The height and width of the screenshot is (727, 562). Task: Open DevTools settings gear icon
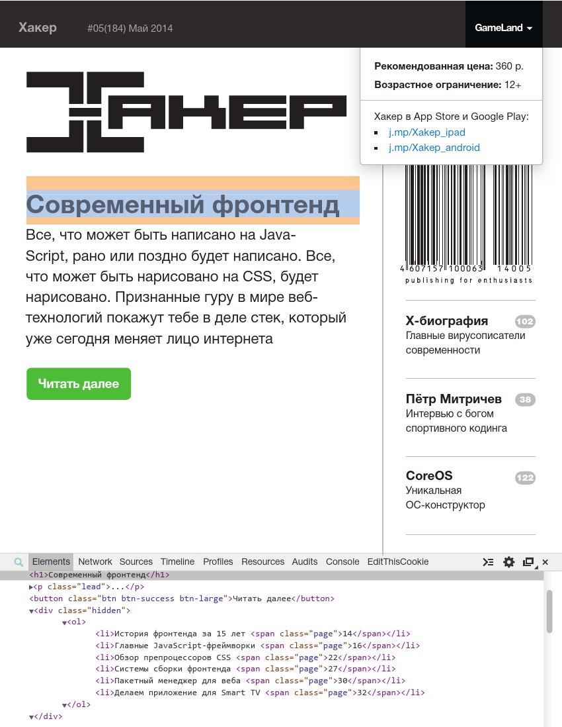(508, 562)
